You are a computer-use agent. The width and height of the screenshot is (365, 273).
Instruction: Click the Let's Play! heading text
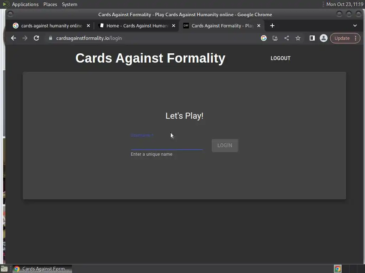(184, 116)
